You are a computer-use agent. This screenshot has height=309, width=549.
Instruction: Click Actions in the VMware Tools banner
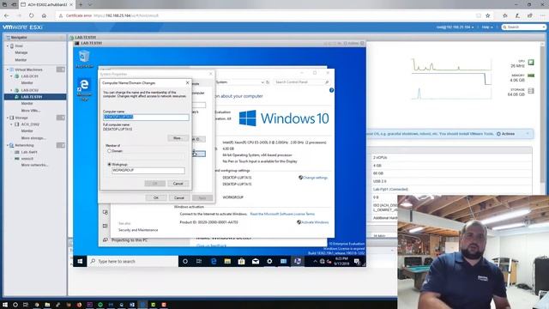coord(505,134)
